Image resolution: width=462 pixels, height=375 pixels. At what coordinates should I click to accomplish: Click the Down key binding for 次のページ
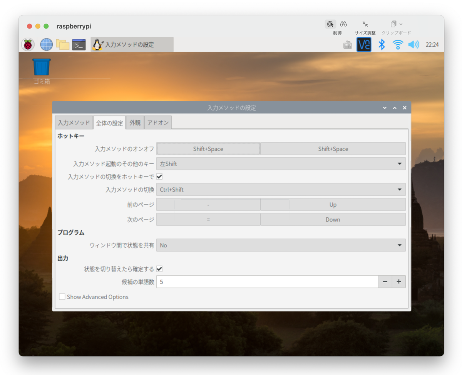(333, 219)
